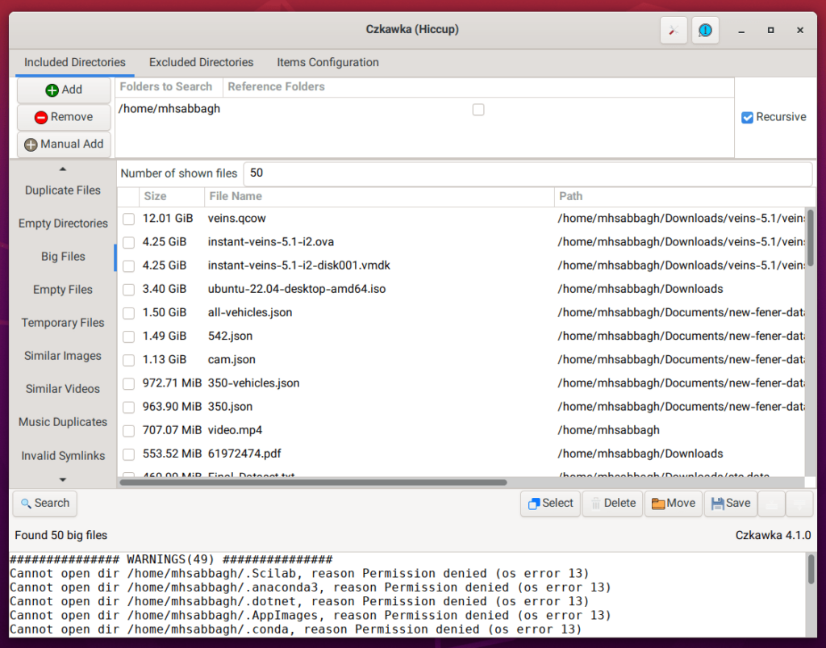Click the 'Czkawka 4.1.0' version label
The height and width of the screenshot is (648, 826).
tap(773, 535)
